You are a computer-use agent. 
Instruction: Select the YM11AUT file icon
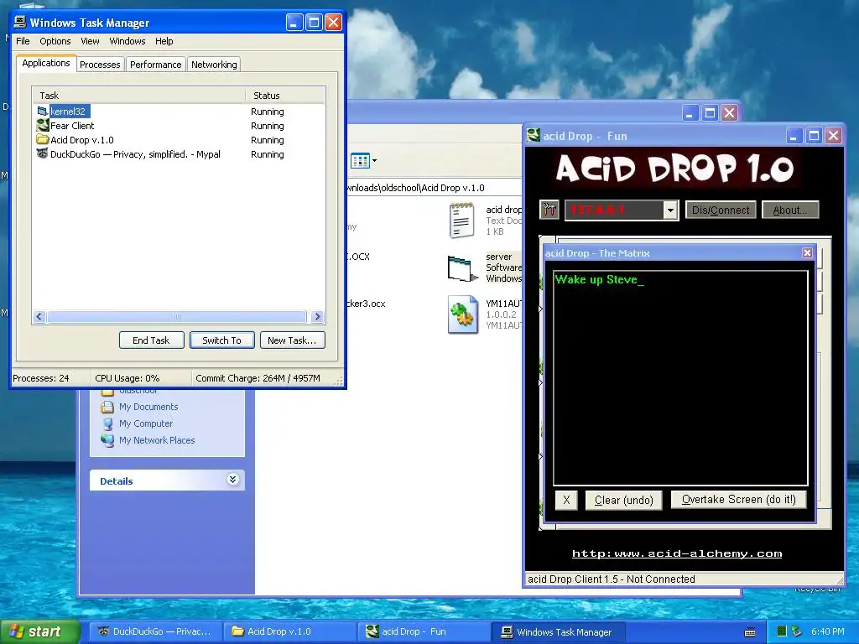click(462, 314)
